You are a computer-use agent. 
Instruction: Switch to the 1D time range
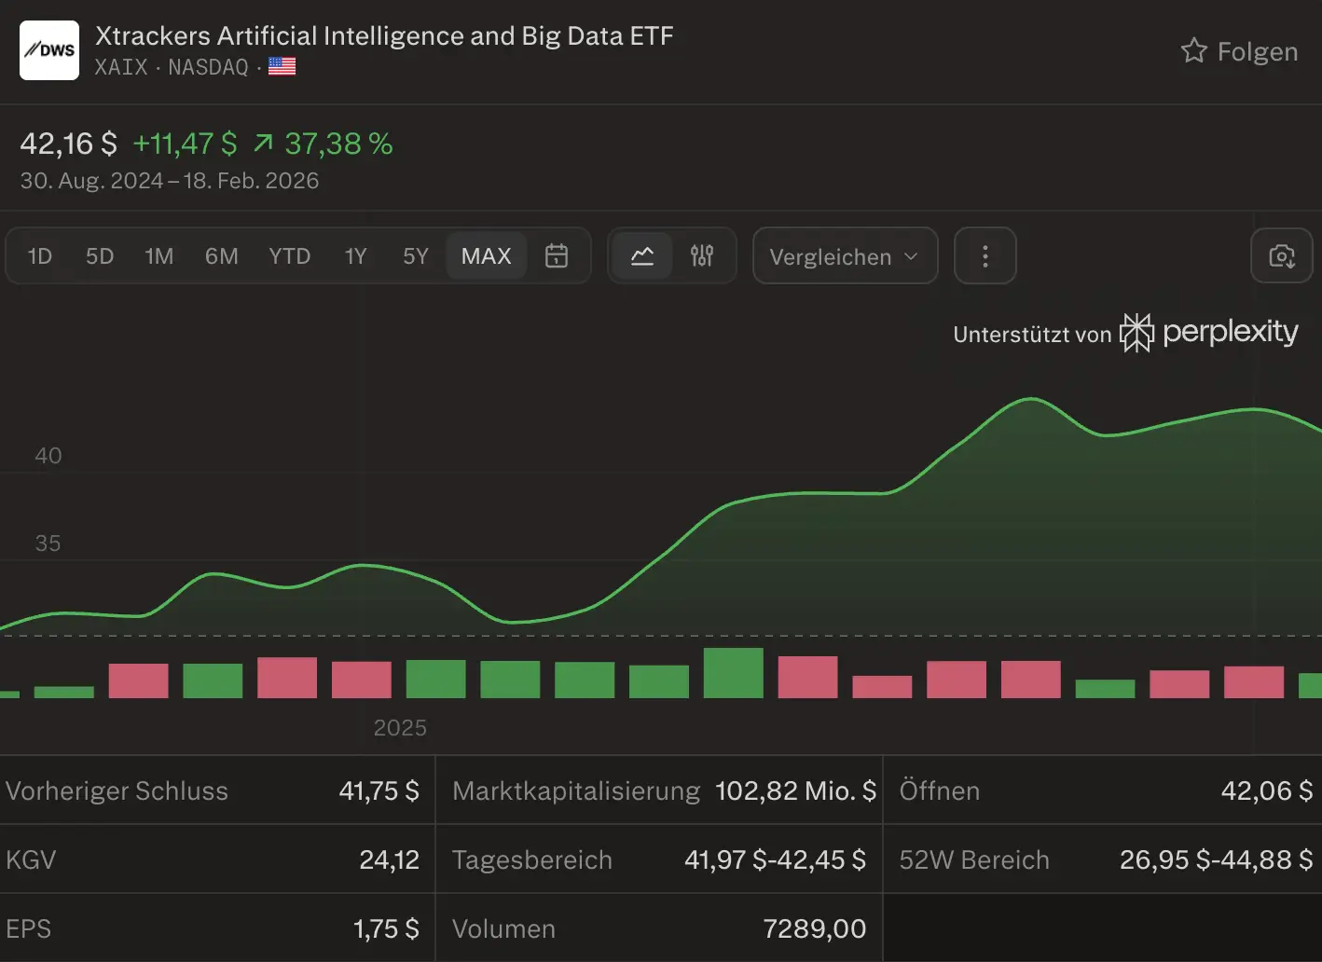pos(40,256)
